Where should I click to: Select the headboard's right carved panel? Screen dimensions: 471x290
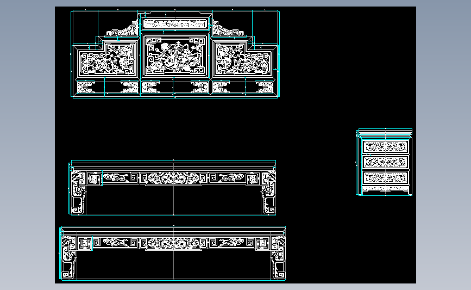pos(243,59)
